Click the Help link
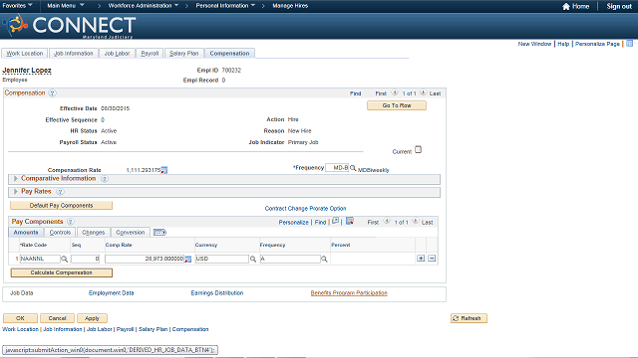The width and height of the screenshot is (638, 358). [x=563, y=44]
